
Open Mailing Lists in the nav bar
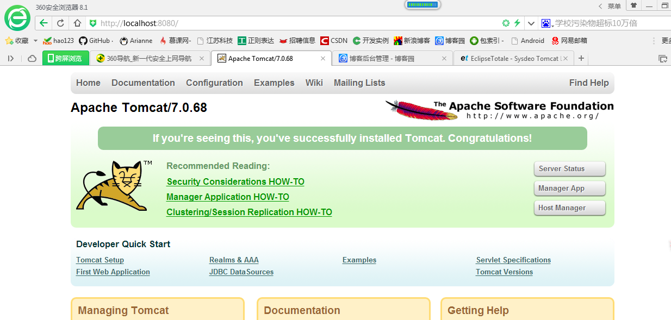point(359,83)
